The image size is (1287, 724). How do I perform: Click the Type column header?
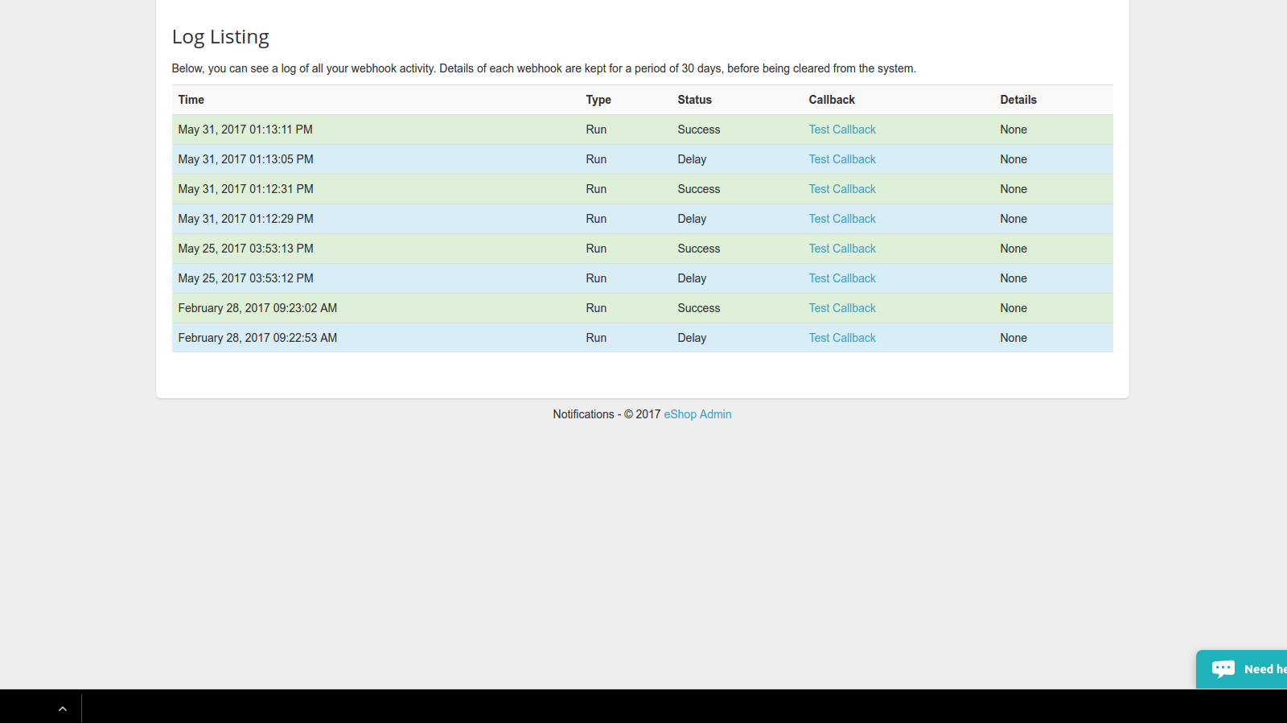pyautogui.click(x=598, y=99)
